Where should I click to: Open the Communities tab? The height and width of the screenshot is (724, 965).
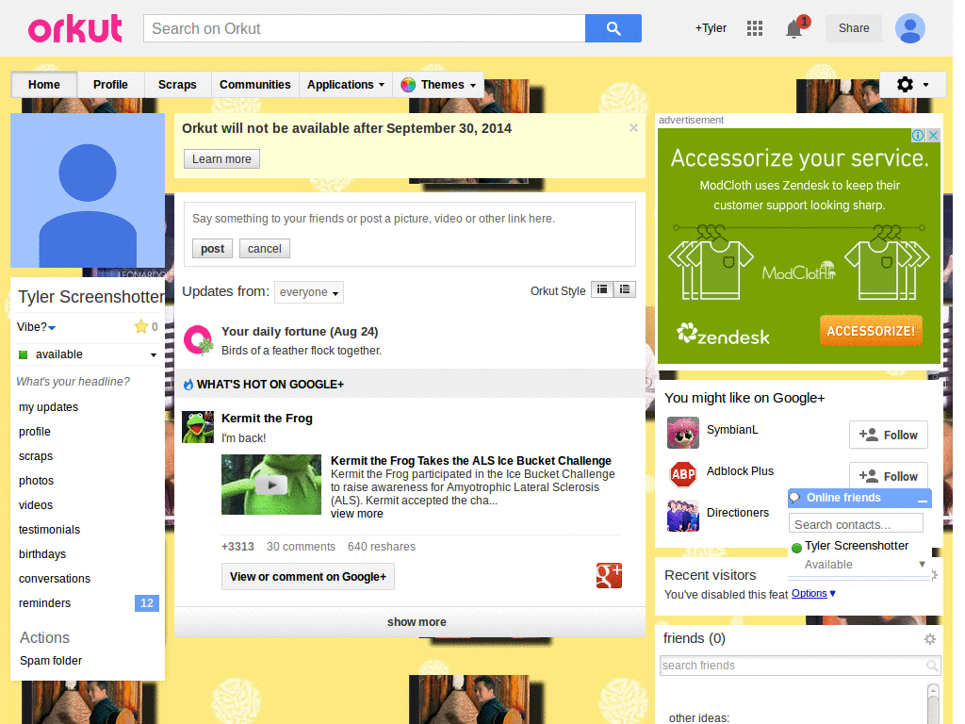point(254,85)
